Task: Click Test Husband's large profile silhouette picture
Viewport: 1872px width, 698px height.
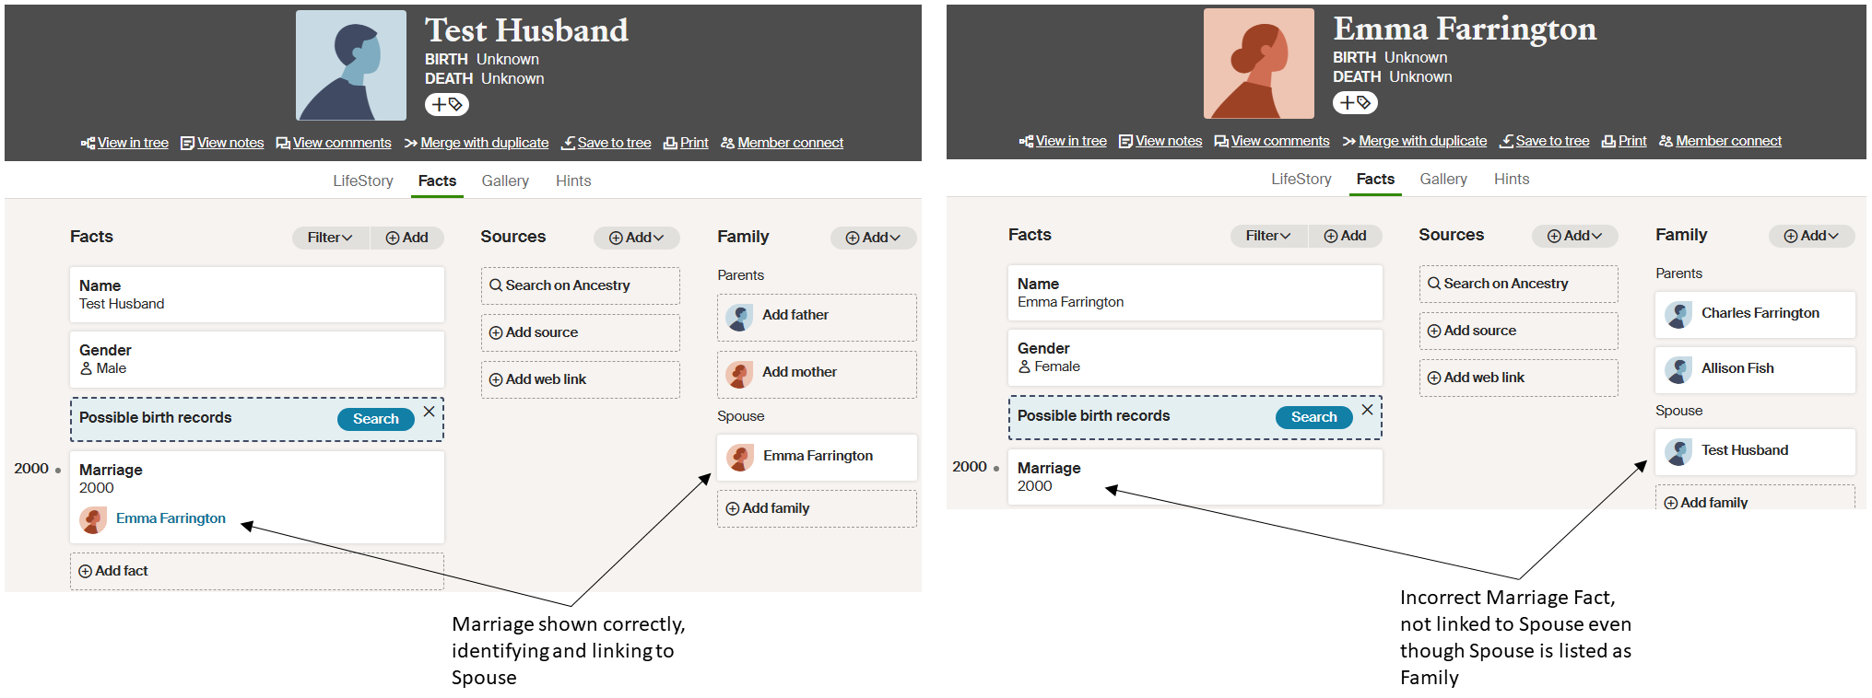Action: 351,65
